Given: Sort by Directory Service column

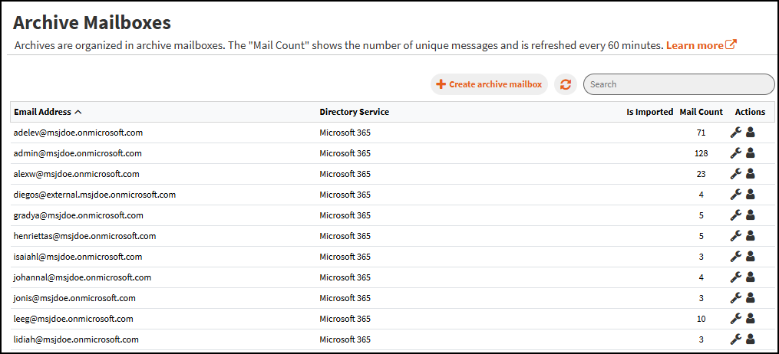Looking at the screenshot, I should [x=354, y=112].
